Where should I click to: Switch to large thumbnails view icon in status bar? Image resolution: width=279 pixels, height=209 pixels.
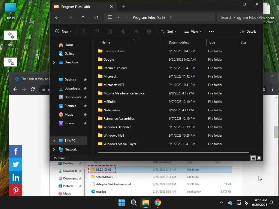259,158
